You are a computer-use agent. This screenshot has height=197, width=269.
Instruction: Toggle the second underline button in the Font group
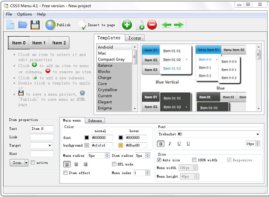[x=188, y=144]
